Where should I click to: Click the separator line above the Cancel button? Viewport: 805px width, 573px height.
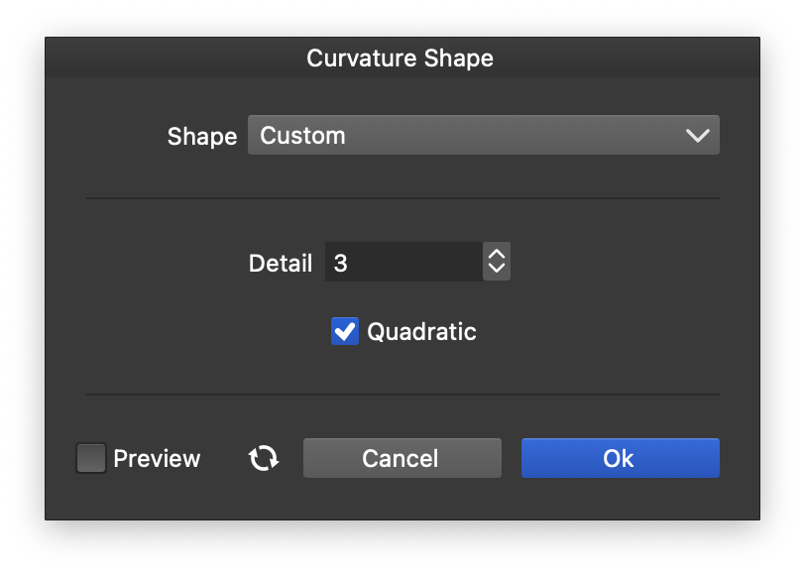tap(402, 395)
